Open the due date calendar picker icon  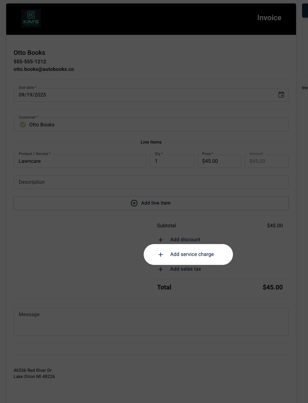[x=281, y=95]
